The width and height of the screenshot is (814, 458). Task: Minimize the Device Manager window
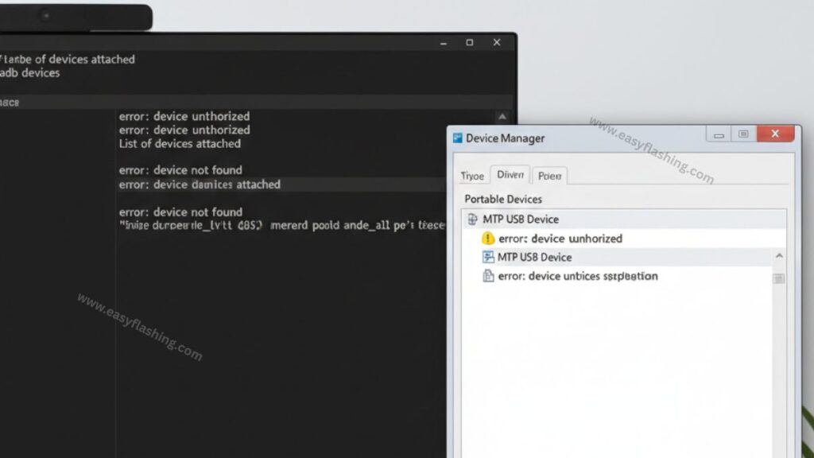point(719,134)
